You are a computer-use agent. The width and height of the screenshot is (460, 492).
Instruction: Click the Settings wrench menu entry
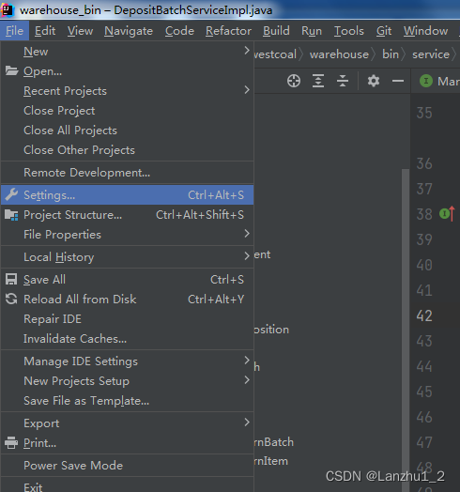[x=127, y=195]
